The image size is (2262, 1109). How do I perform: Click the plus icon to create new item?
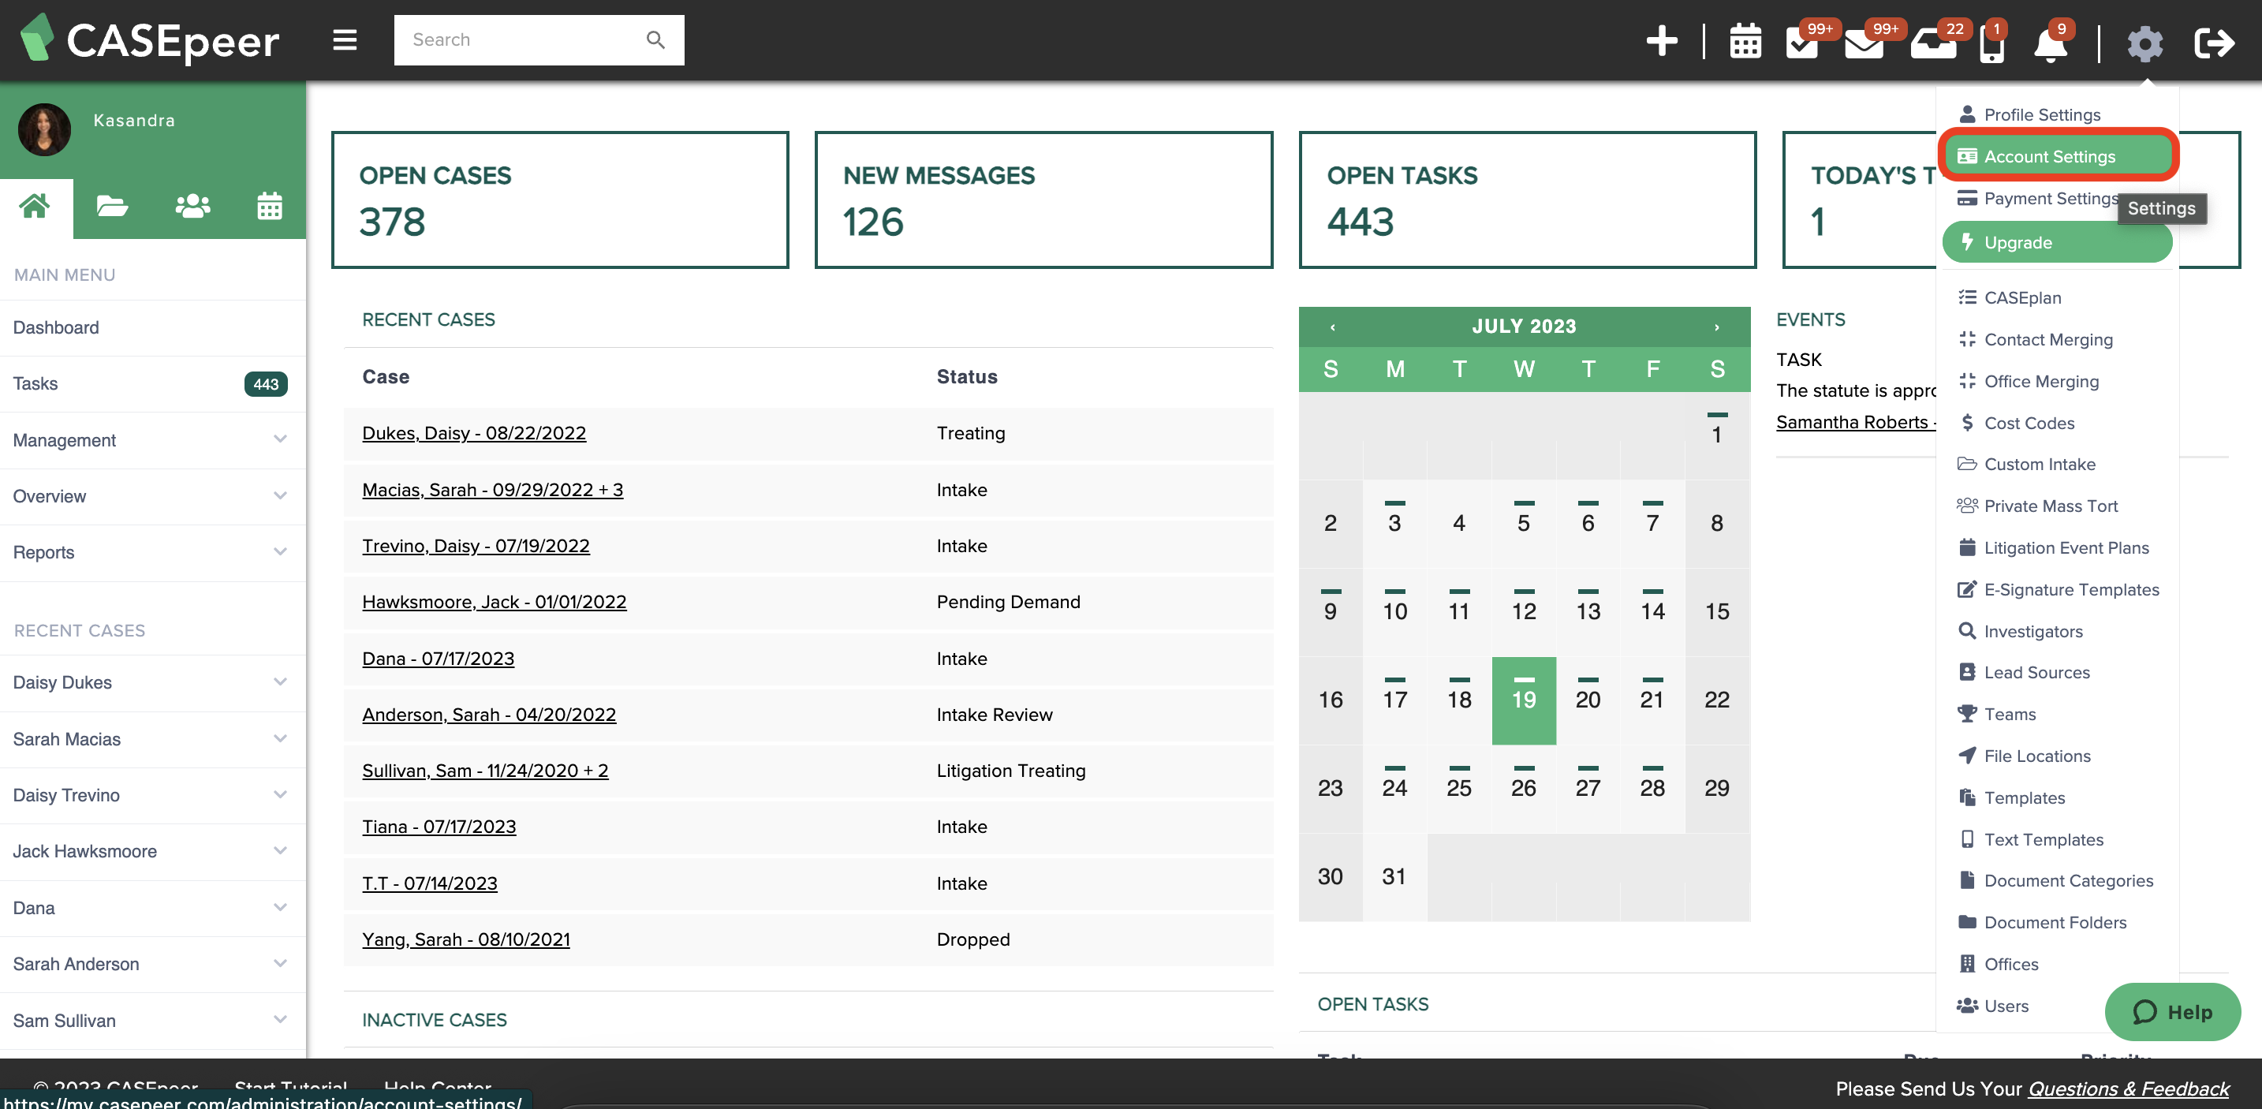coord(1661,41)
